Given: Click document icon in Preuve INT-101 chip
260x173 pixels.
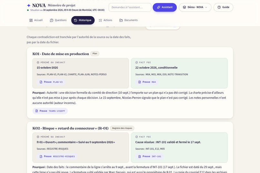Looking at the screenshot, I should (x=140, y=157).
